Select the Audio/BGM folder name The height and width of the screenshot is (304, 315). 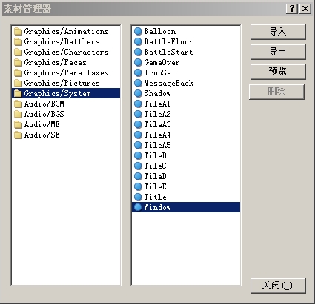[x=44, y=104]
